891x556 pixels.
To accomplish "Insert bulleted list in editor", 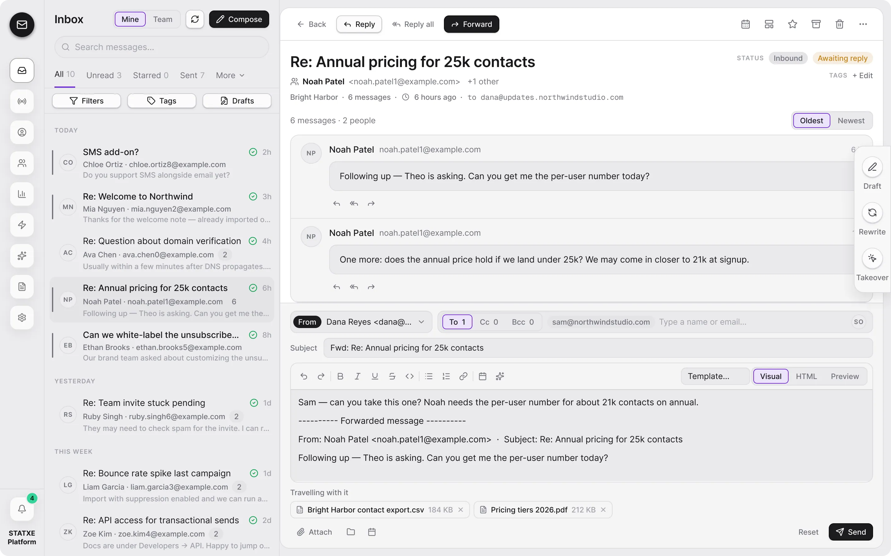I will pyautogui.click(x=428, y=376).
